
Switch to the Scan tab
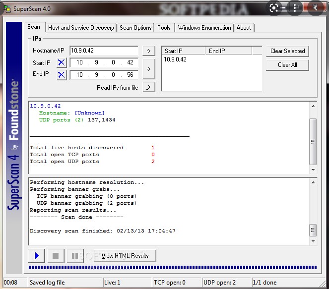pyautogui.click(x=34, y=27)
